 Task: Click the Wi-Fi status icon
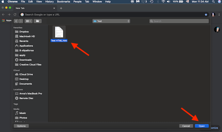click(163, 2)
